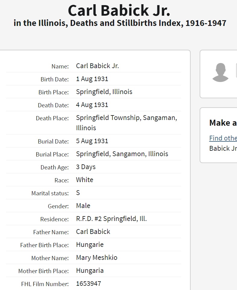Image resolution: width=237 pixels, height=290 pixels.
Task: Select the Residence value 'R.F.D. #2 Springfield, Ill.'
Action: tap(111, 219)
